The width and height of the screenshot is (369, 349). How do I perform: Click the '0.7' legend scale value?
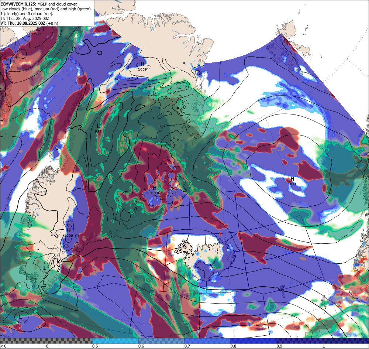187,346
